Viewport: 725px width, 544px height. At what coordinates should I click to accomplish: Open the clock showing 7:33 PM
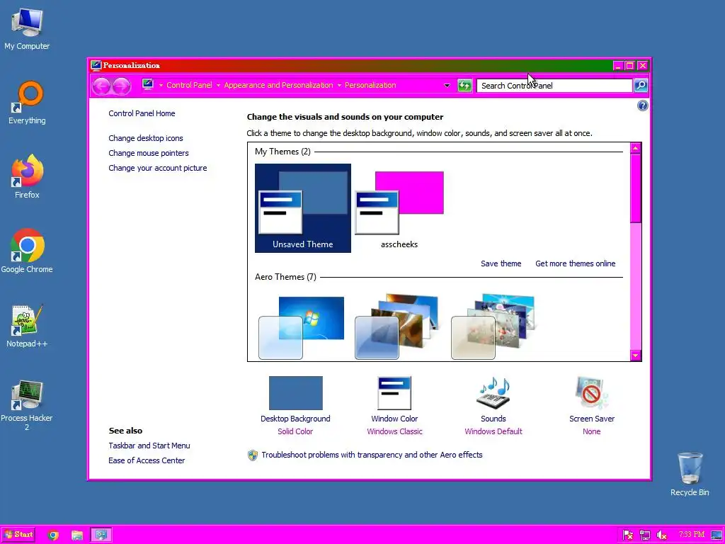tap(692, 535)
